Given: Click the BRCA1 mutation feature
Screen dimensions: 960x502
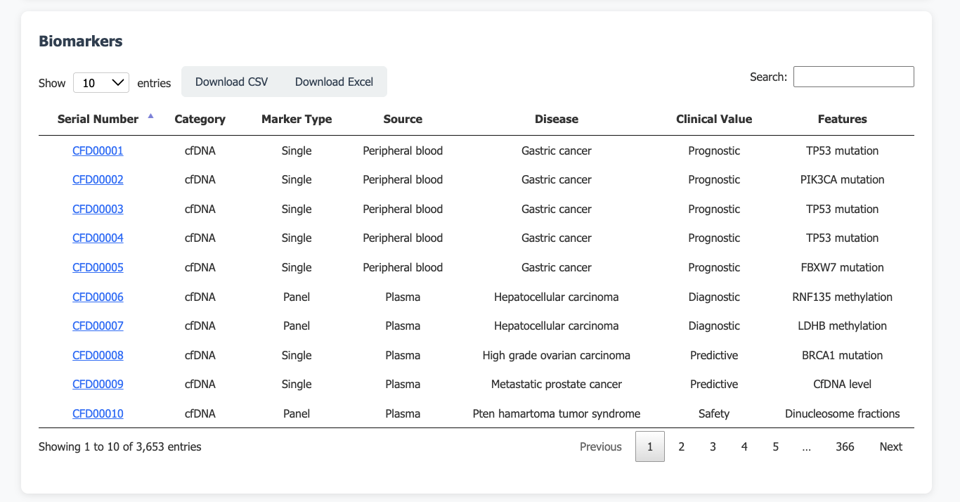Looking at the screenshot, I should pyautogui.click(x=843, y=355).
